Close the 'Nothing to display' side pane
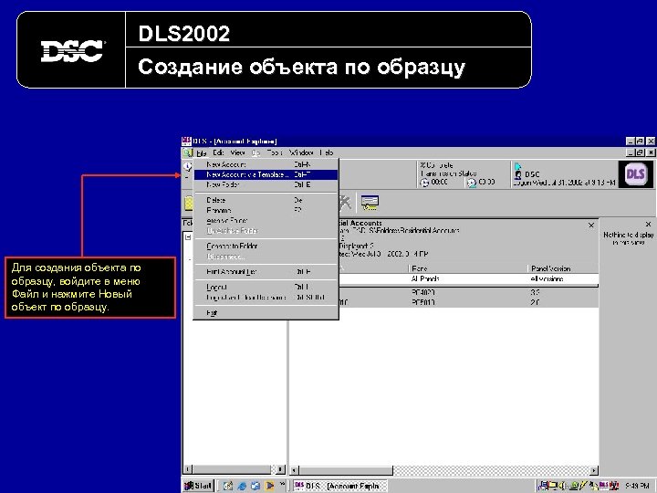The height and width of the screenshot is (493, 657). 648,225
